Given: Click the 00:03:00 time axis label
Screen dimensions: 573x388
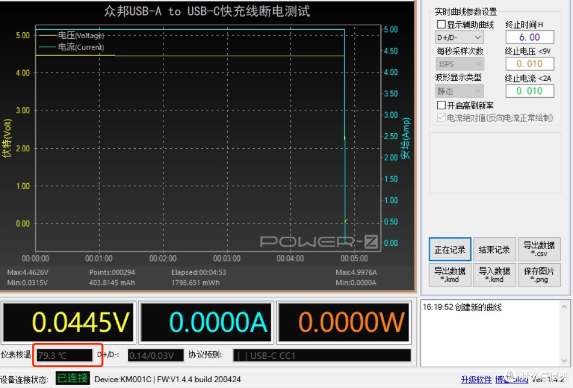Looking at the screenshot, I should click(227, 258).
